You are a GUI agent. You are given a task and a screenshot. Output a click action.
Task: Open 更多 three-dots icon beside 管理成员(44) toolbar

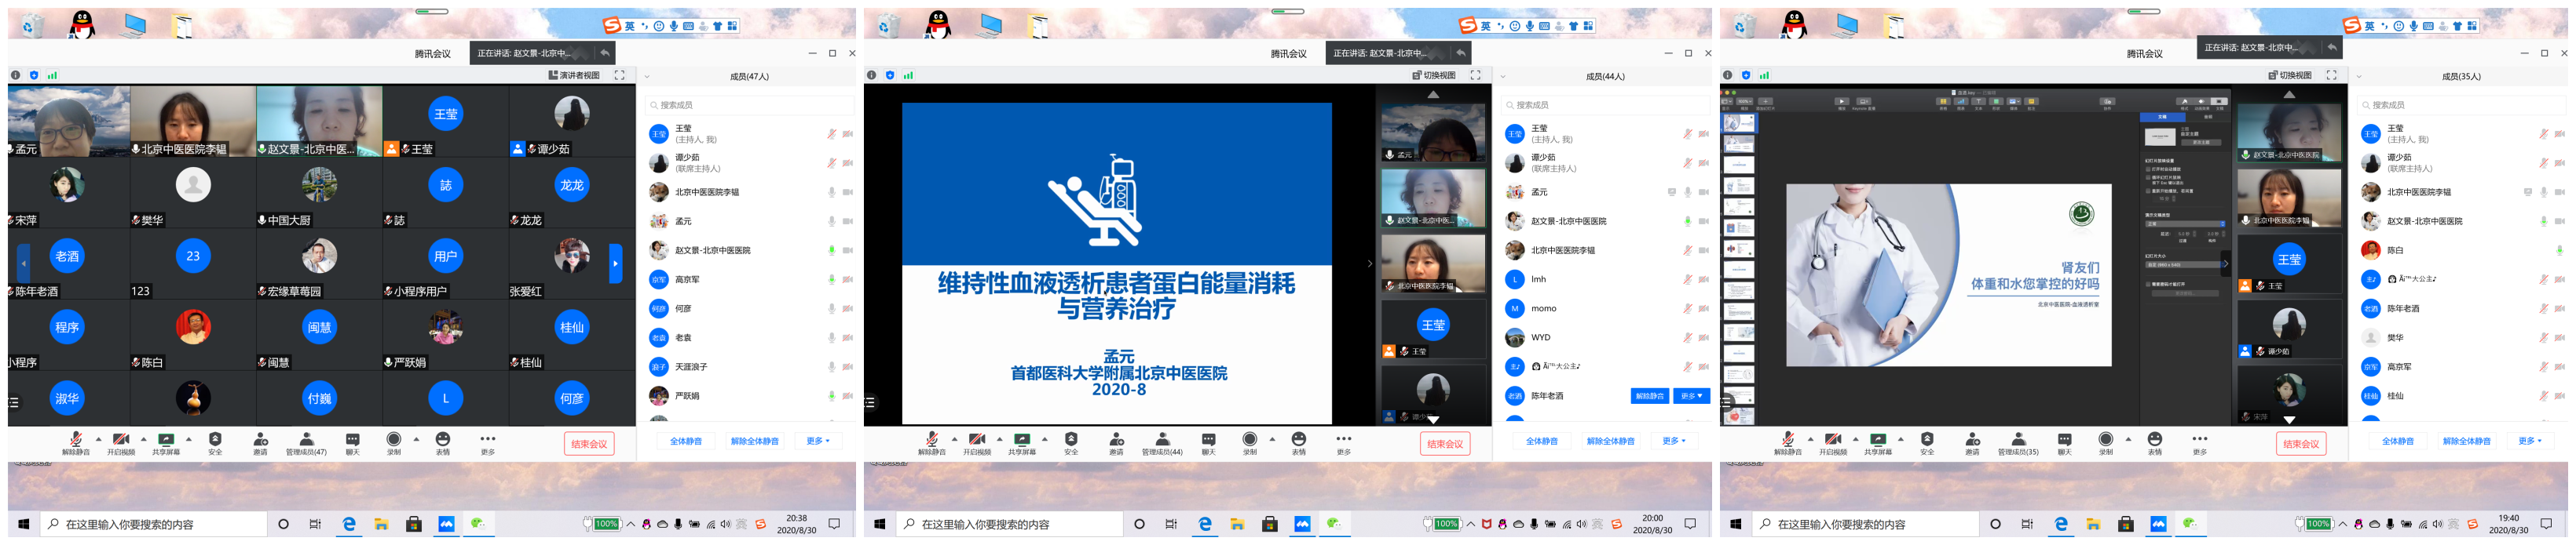[1343, 440]
